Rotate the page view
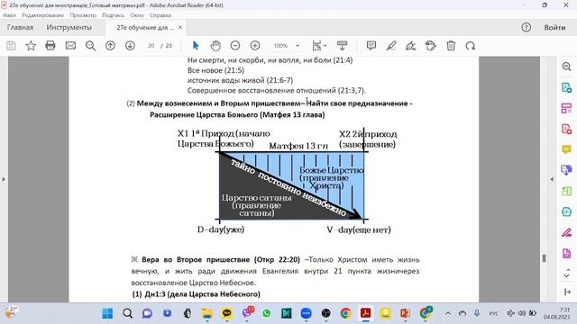The image size is (577, 324). [x=471, y=46]
